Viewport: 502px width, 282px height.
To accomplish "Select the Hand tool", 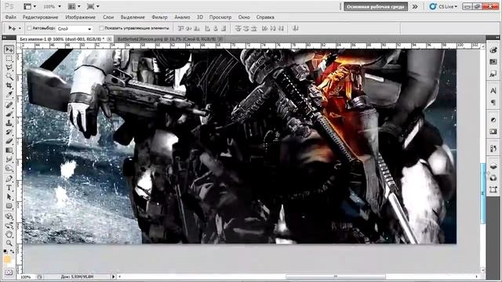I will coord(9,234).
